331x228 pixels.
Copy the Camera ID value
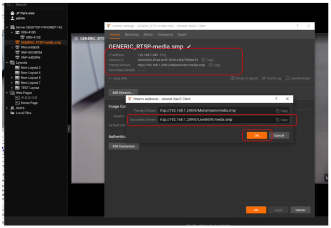pos(208,60)
